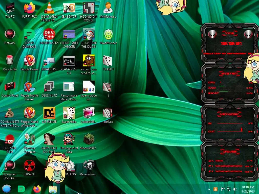The width and height of the screenshot is (259, 194).
Task: Select the DEV C++ NEVER USED icon
Action: 49,37
